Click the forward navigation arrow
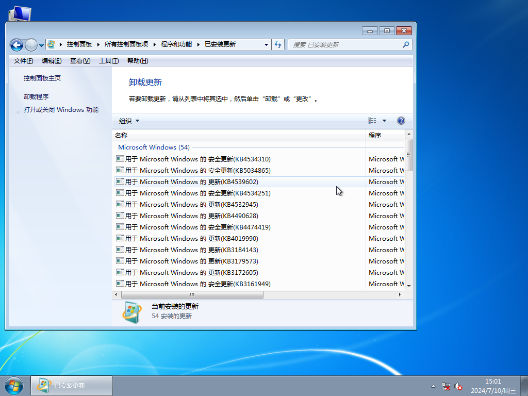528x396 pixels. click(x=31, y=44)
